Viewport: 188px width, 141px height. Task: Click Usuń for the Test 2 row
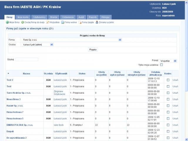[x=175, y=80]
